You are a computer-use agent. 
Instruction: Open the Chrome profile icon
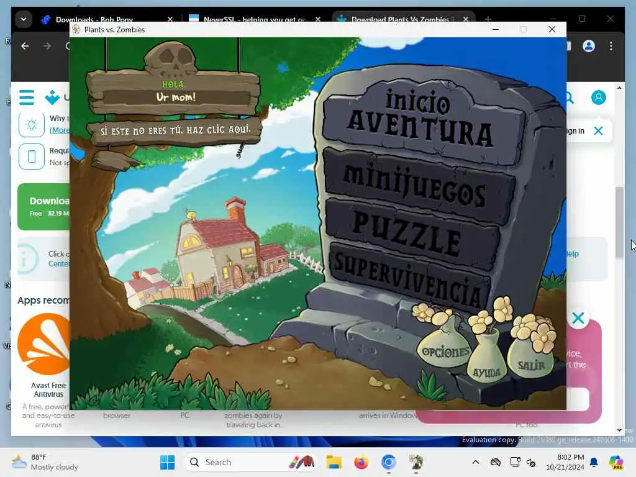589,46
